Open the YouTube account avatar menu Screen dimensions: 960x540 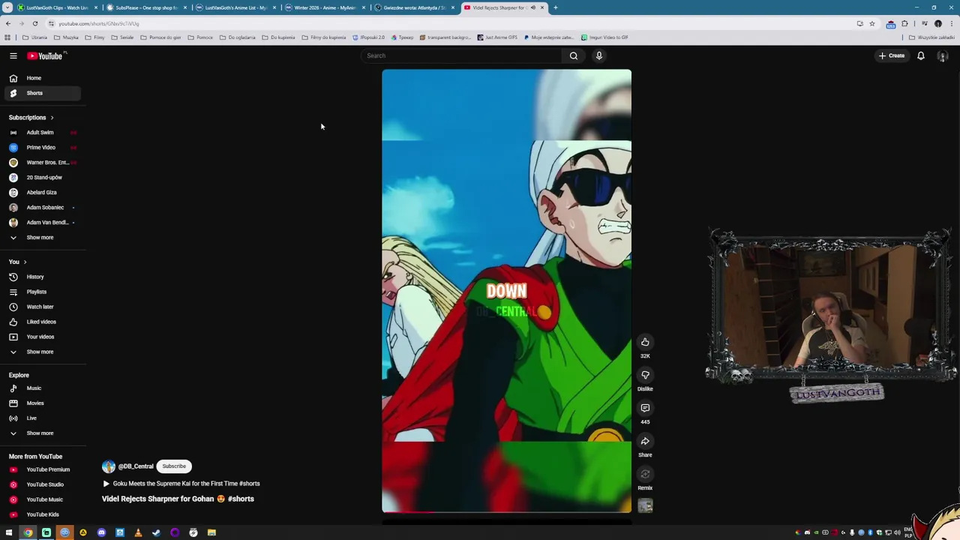point(943,55)
